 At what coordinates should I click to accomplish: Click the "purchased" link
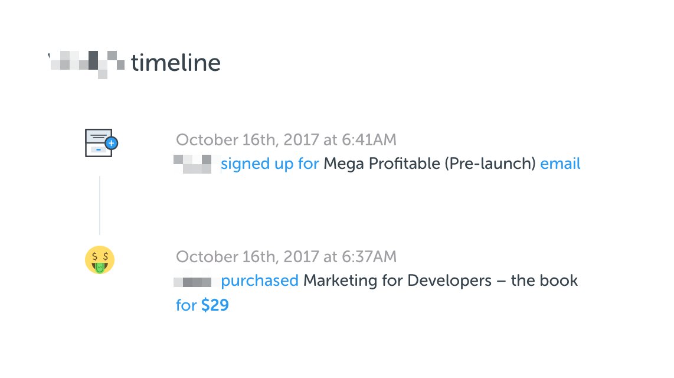(x=260, y=281)
